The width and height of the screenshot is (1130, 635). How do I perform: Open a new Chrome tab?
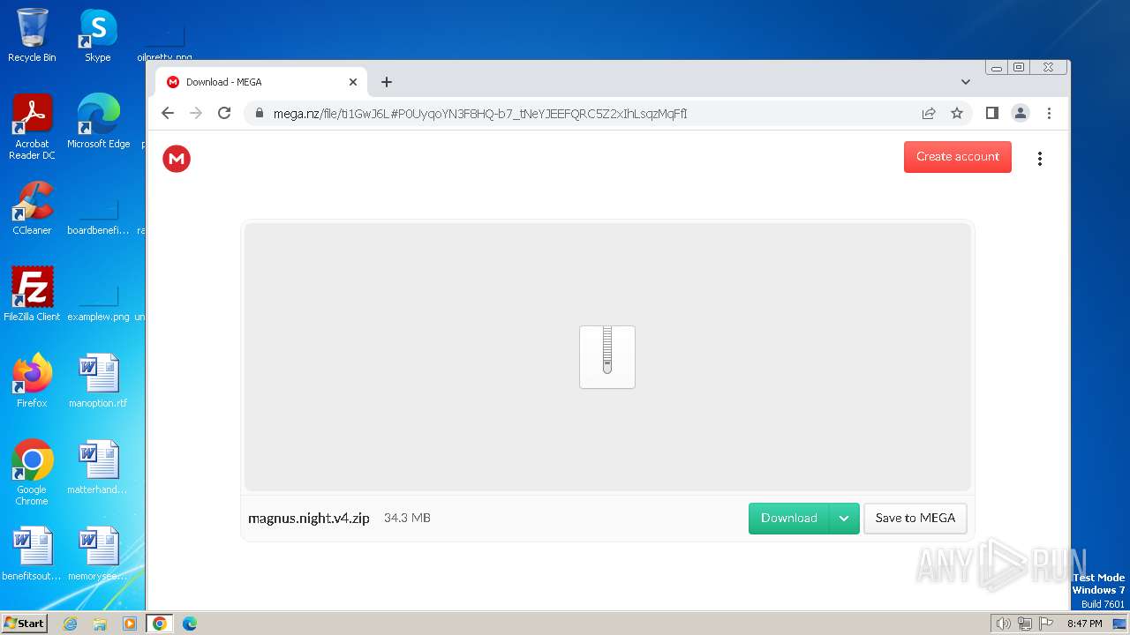[x=387, y=82]
